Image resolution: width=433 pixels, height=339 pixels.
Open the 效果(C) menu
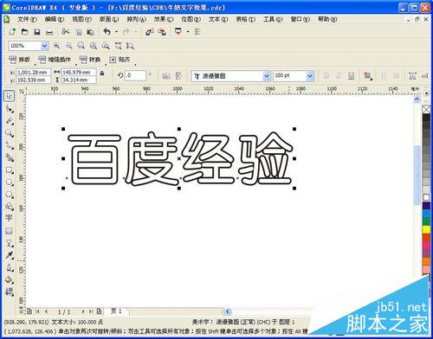pos(164,19)
